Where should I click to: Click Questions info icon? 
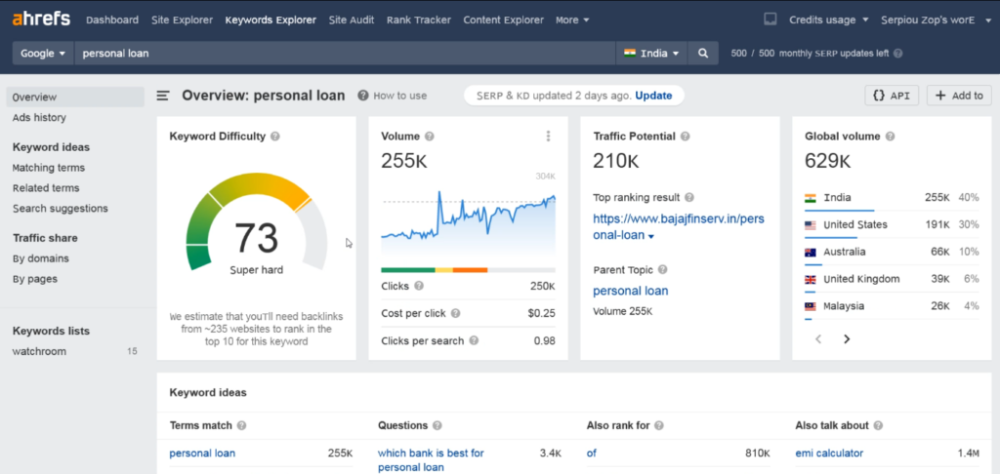tap(437, 425)
